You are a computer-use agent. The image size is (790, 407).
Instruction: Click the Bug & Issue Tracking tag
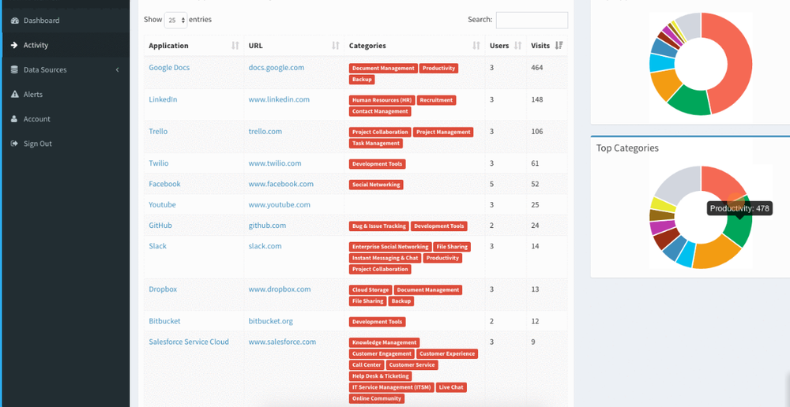click(379, 226)
